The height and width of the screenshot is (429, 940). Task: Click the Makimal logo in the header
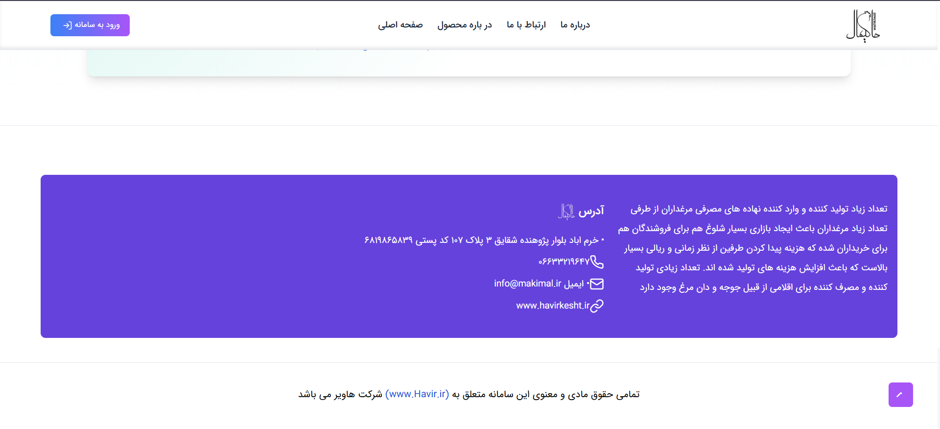863,25
